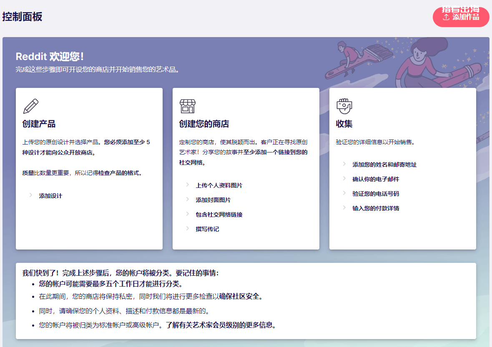
Task: Click the 收集 card heading
Action: pos(344,124)
